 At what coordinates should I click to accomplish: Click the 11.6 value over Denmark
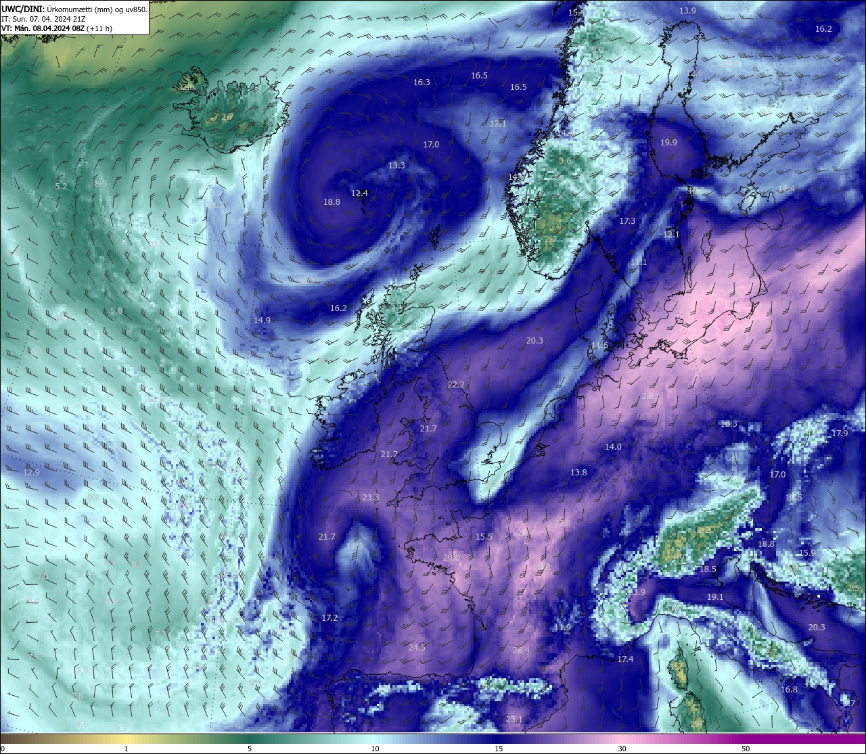pyautogui.click(x=599, y=345)
